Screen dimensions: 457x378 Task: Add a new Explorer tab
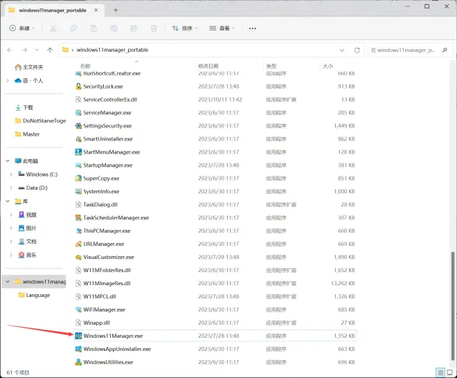[116, 10]
